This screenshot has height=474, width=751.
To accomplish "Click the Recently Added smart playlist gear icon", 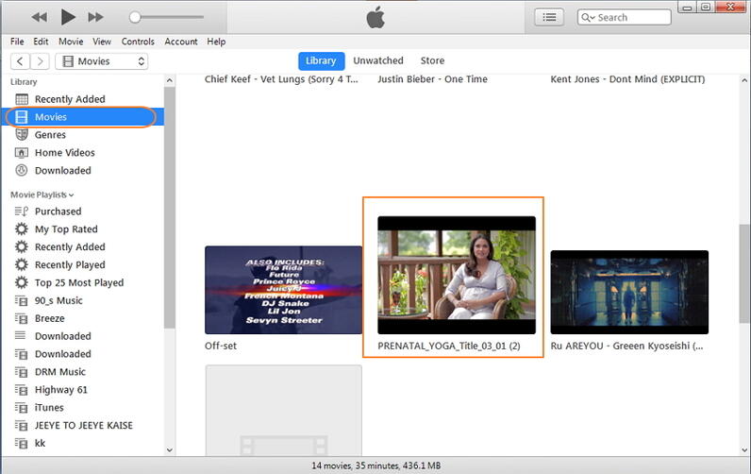I will (x=22, y=246).
